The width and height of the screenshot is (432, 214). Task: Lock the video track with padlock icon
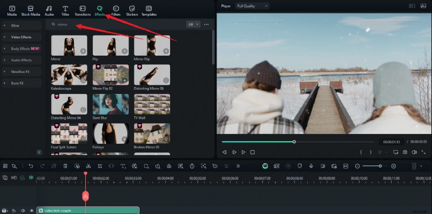click(x=14, y=211)
